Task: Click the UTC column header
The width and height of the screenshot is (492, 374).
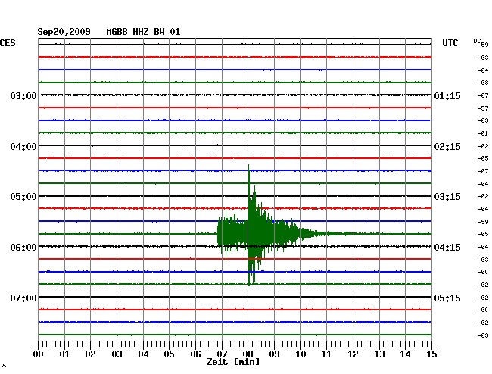Action: 450,43
